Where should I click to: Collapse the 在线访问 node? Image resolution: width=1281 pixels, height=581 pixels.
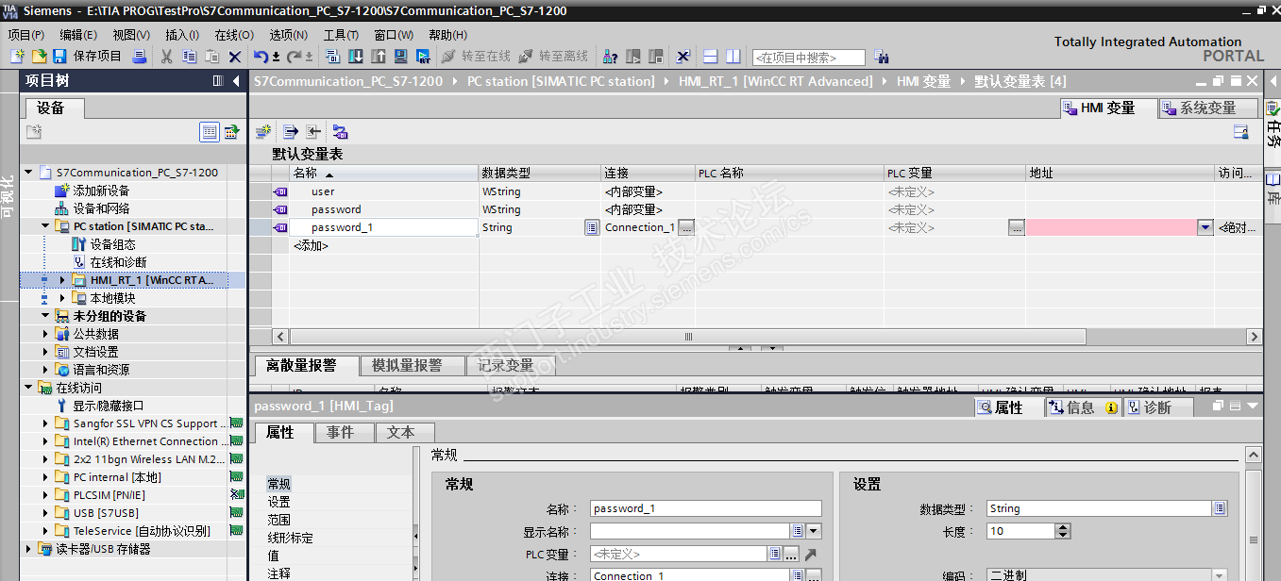28,388
